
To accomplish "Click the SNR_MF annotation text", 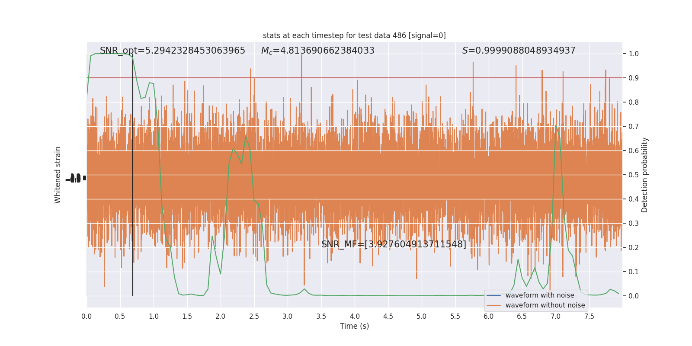I will pos(394,244).
